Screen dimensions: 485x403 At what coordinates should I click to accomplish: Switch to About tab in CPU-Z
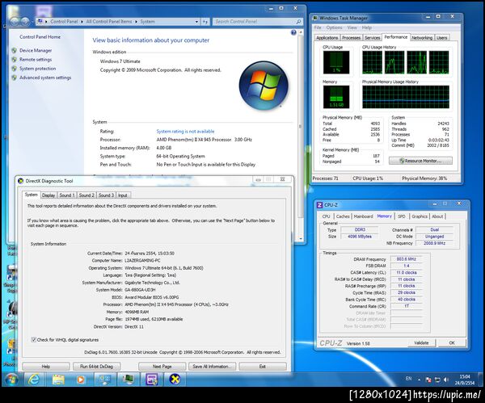(x=437, y=216)
